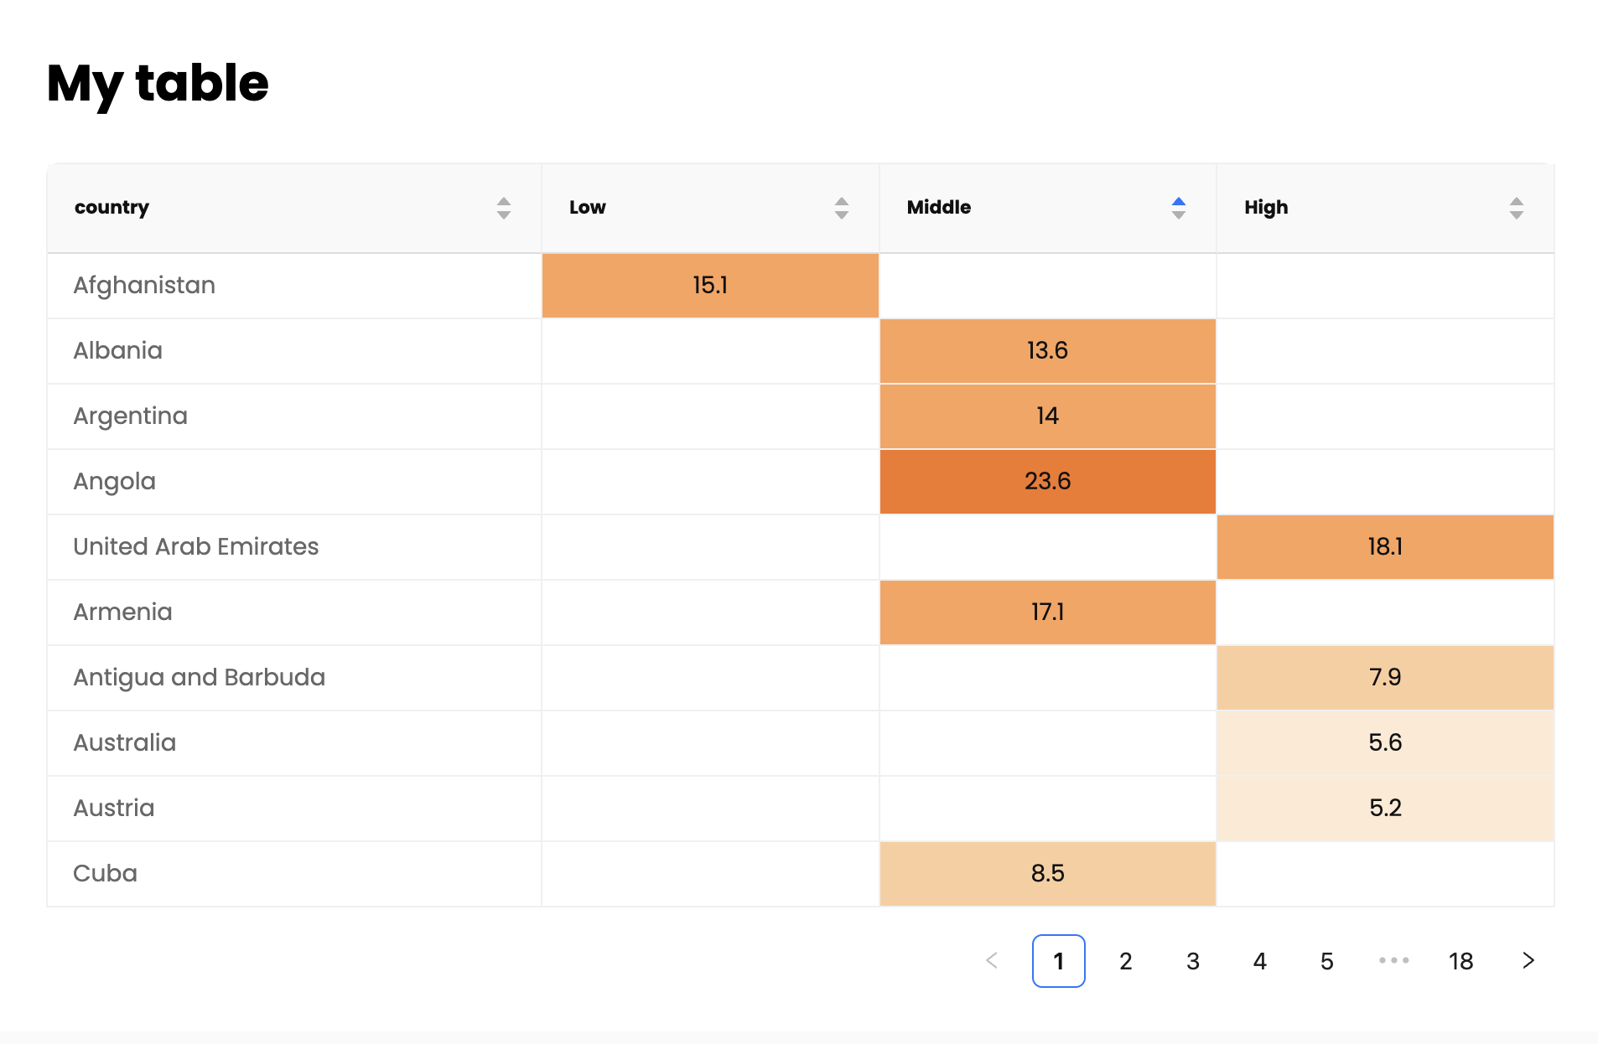Image resolution: width=1598 pixels, height=1044 pixels.
Task: Click the Austria 5.2 light cell
Action: point(1384,809)
